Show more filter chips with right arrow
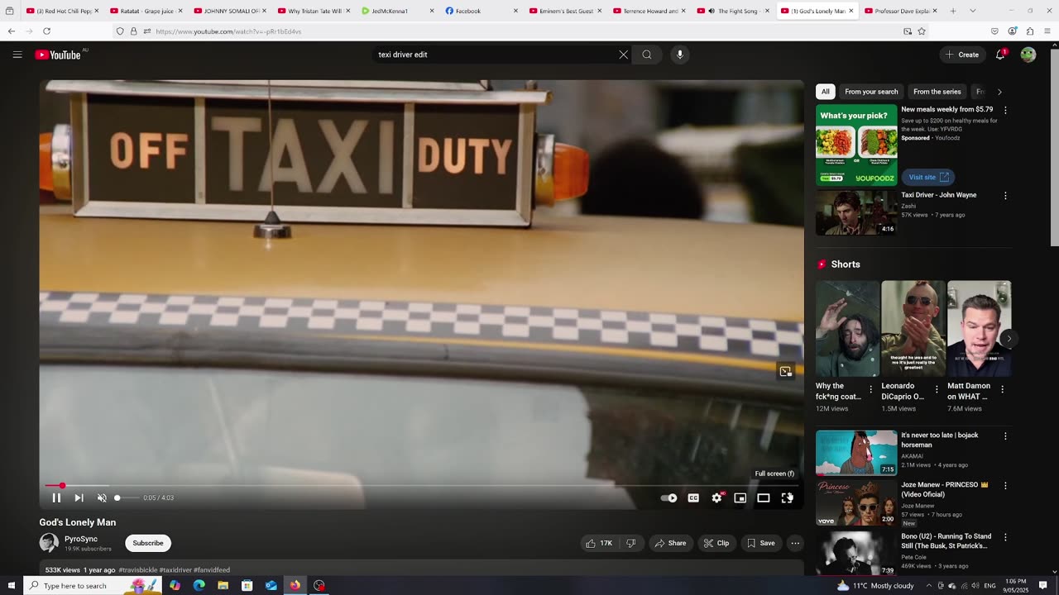The height and width of the screenshot is (595, 1059). (999, 92)
